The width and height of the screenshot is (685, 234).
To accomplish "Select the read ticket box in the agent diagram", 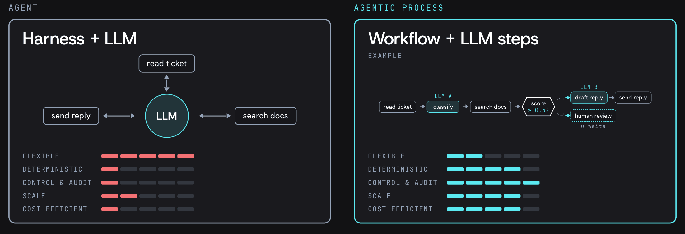I will pos(167,64).
